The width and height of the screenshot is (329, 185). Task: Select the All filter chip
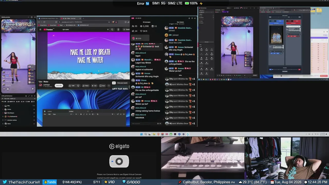[114, 83]
